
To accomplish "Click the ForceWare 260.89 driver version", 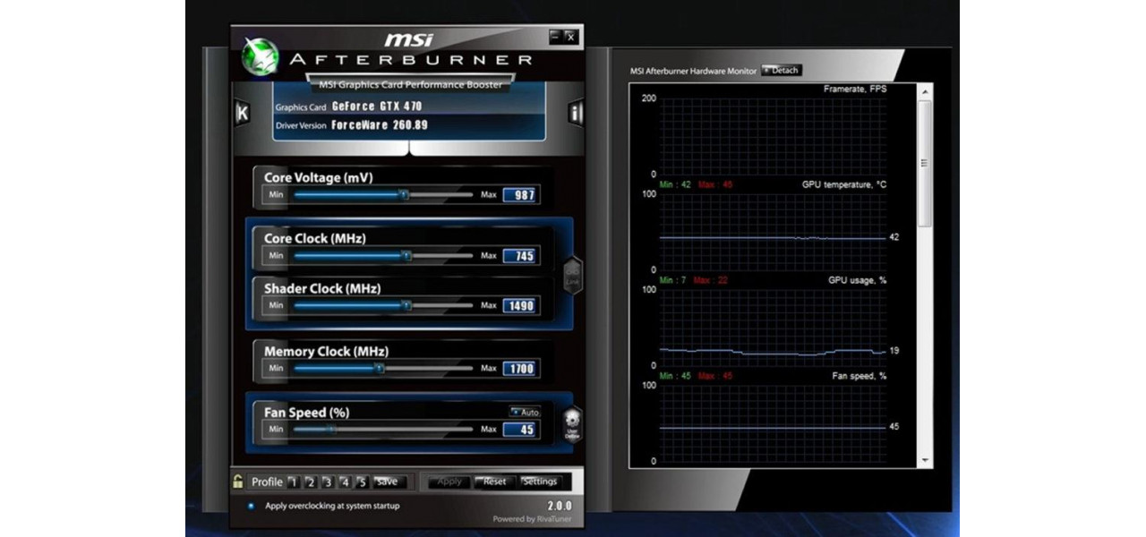I will coord(380,125).
